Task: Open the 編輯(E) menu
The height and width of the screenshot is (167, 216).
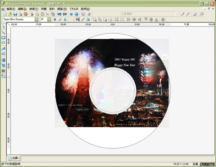Action: coord(22,9)
